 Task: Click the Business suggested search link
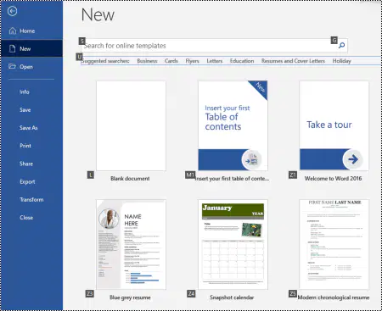click(x=147, y=61)
